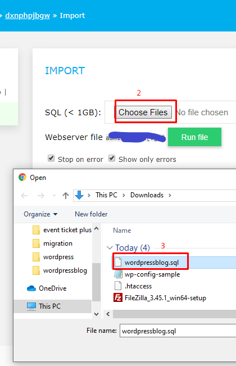Screen dimensions: 236x366
Task: Click the blue Downloads arrow icon in address bar
Action: pos(79,195)
